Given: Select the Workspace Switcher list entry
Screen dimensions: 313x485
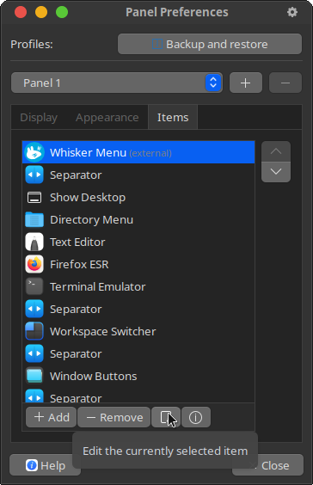Looking at the screenshot, I should [138, 331].
